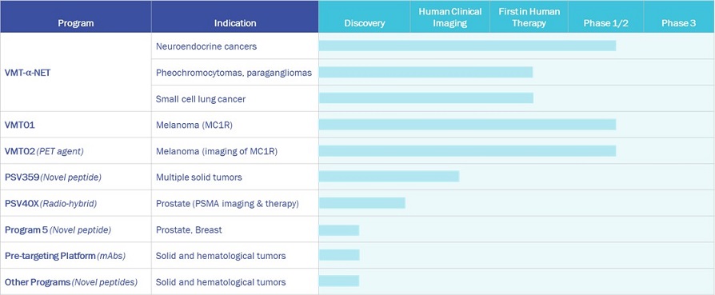Viewport: 715px width, 295px height.
Task: Click the VMT-α-NET program name
Action: pos(27,72)
